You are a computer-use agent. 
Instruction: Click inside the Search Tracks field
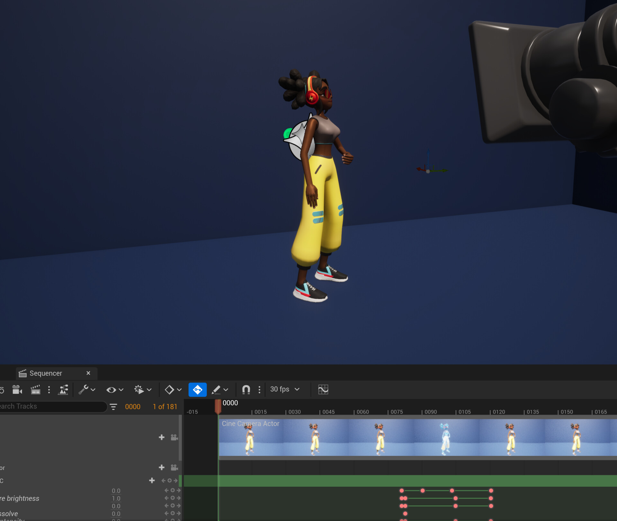[51, 406]
